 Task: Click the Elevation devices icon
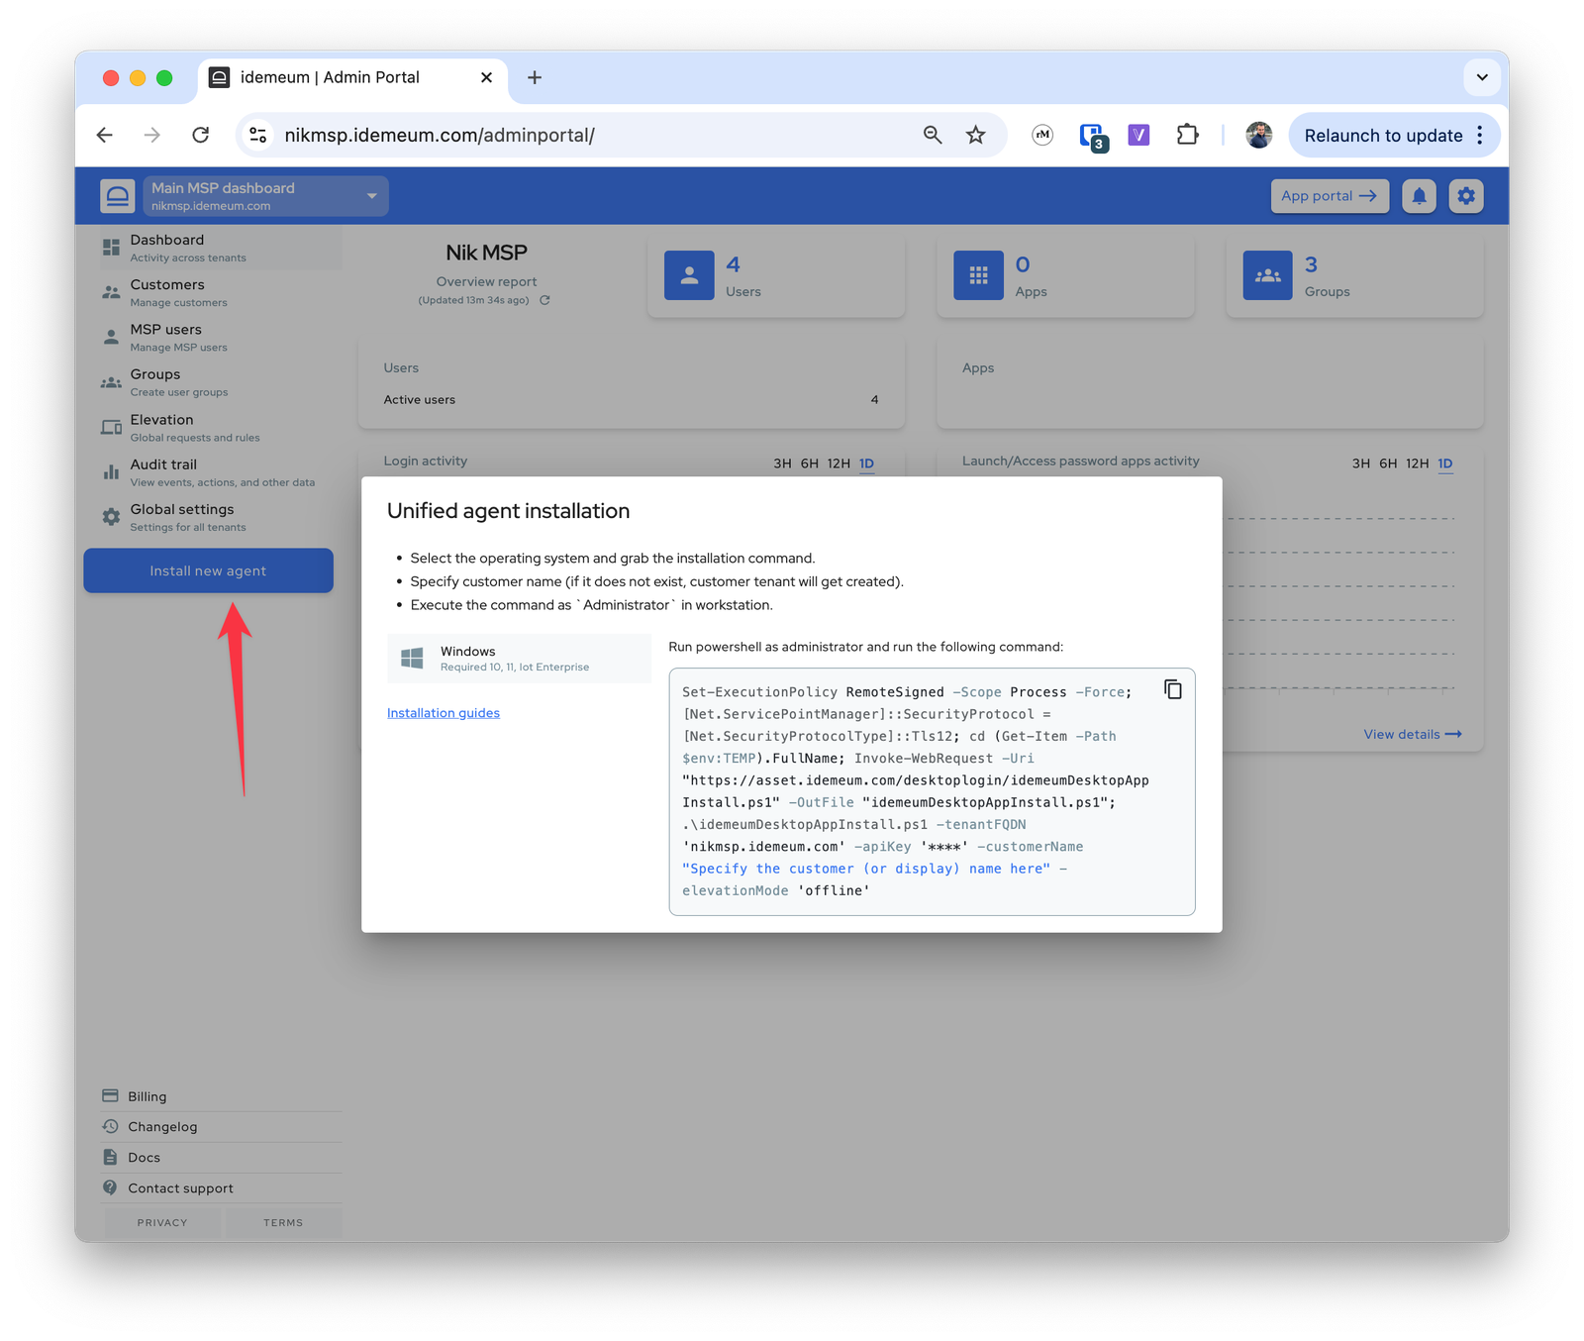[x=111, y=428]
